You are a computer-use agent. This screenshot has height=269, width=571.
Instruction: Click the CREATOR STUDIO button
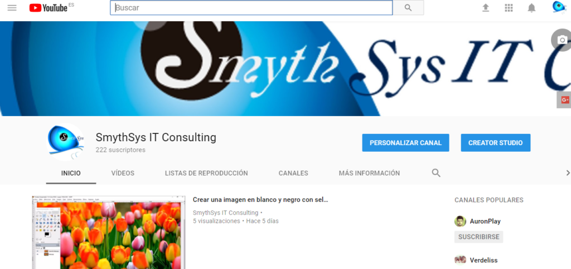(496, 143)
